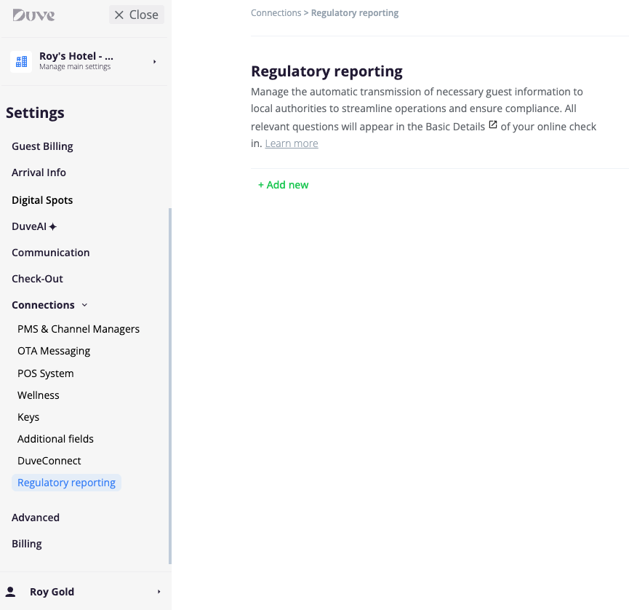Open OTA Messaging connections

[x=54, y=351]
